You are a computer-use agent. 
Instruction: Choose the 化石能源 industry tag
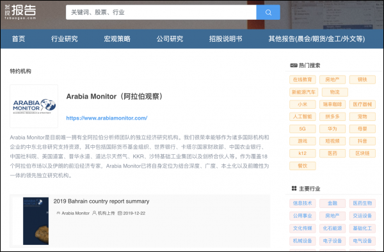click(x=332, y=228)
